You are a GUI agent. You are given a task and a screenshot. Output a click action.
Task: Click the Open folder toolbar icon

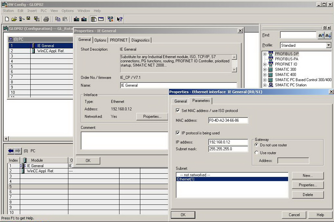point(14,19)
